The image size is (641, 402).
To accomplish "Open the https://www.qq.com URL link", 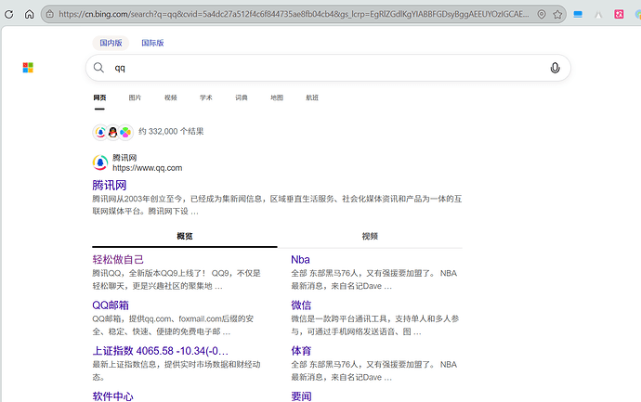I will click(x=147, y=168).
